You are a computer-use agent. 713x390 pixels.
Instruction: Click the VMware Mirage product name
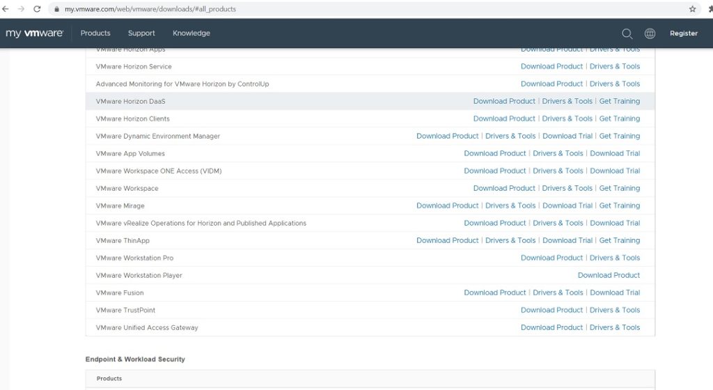tap(120, 206)
